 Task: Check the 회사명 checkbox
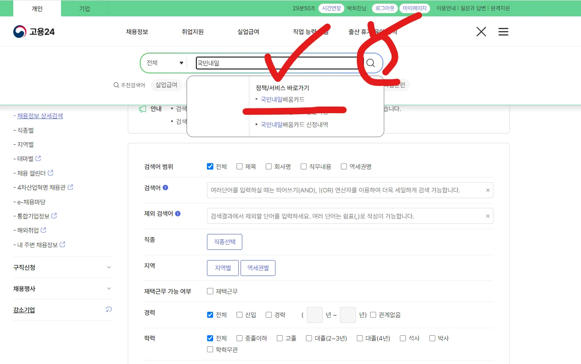pyautogui.click(x=269, y=166)
